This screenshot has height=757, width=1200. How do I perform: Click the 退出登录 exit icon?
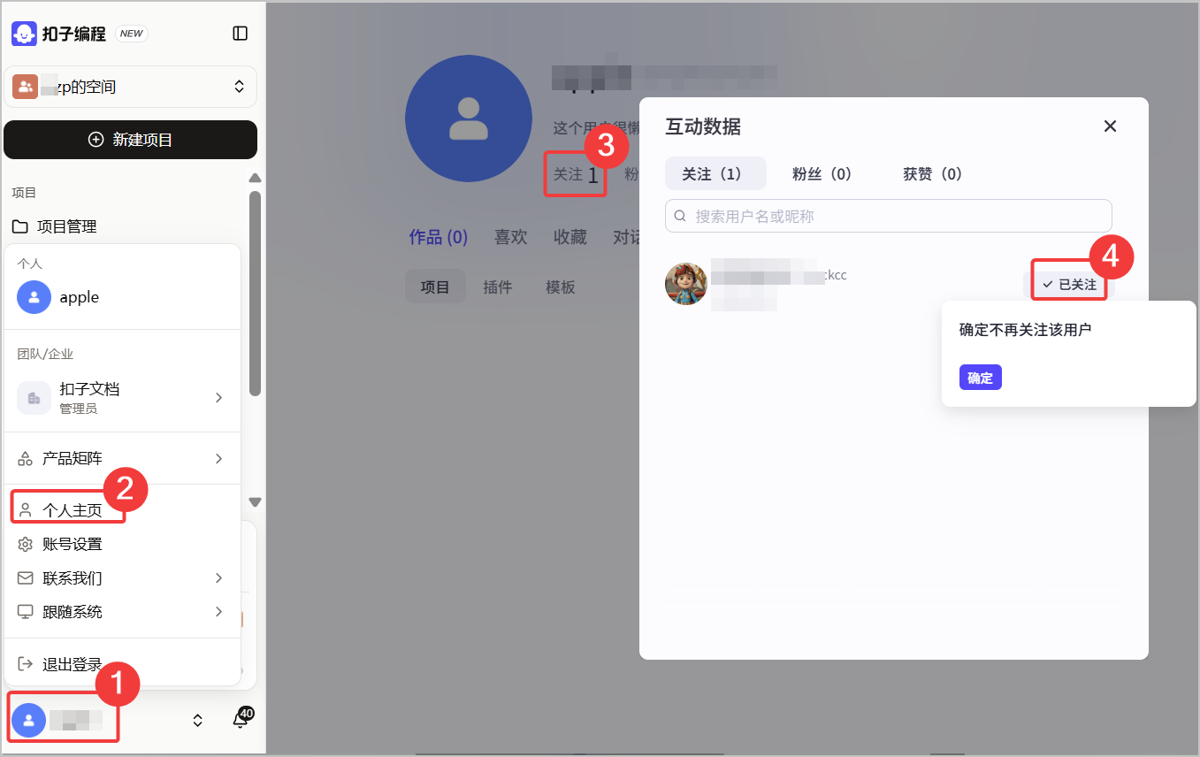click(x=26, y=663)
